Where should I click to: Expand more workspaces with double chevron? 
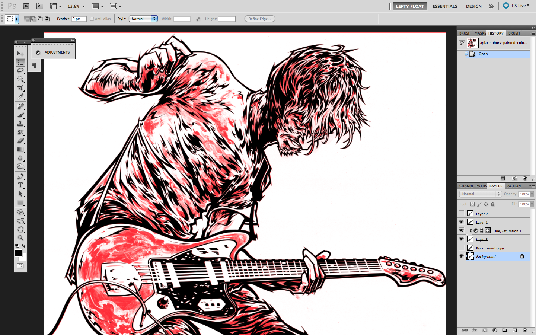491,6
